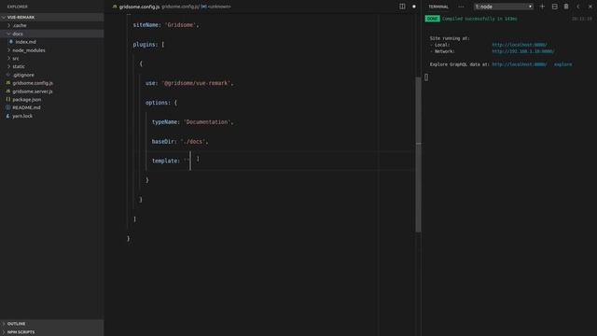Click the git icon beside .gitignore
597x336 pixels.
8,75
